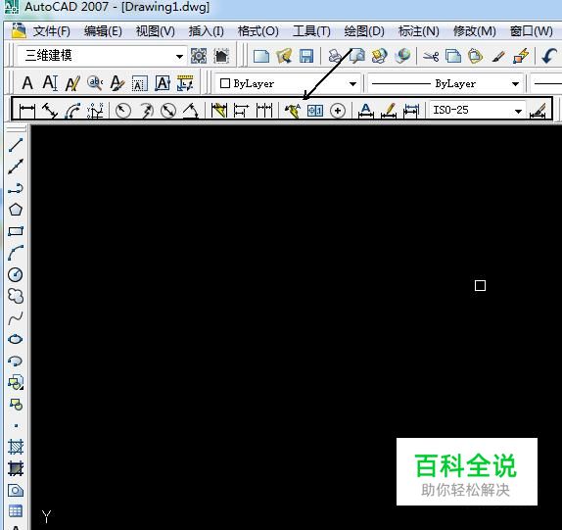Select the Circle draw tool
Screen dimensions: 562x530
click(16, 274)
